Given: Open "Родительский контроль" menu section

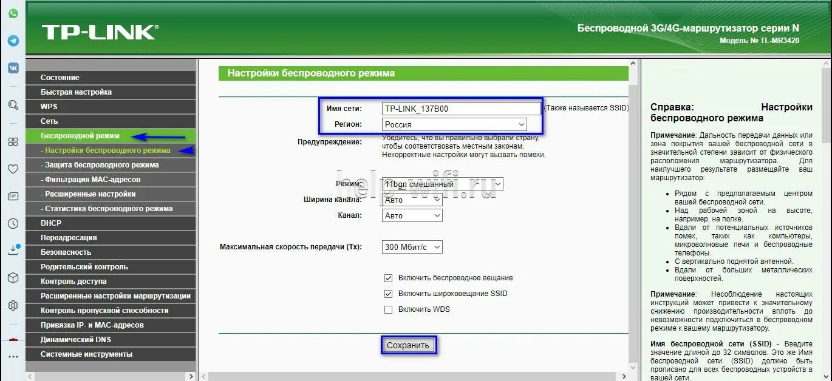Looking at the screenshot, I should [111, 267].
